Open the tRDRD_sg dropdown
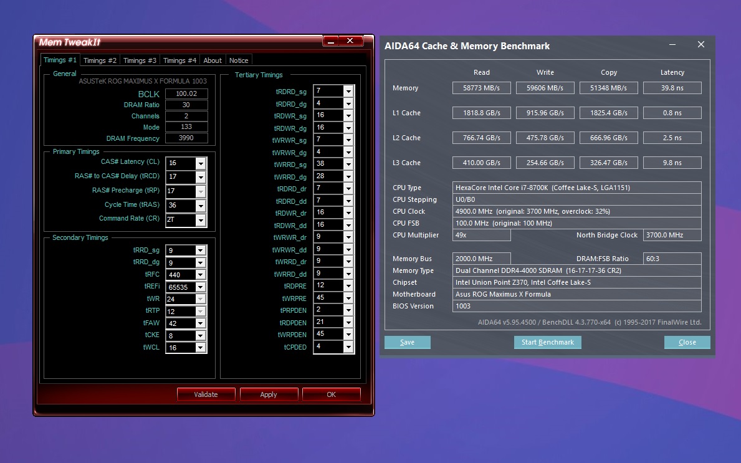Screen dimensions: 741x463 (x=348, y=91)
